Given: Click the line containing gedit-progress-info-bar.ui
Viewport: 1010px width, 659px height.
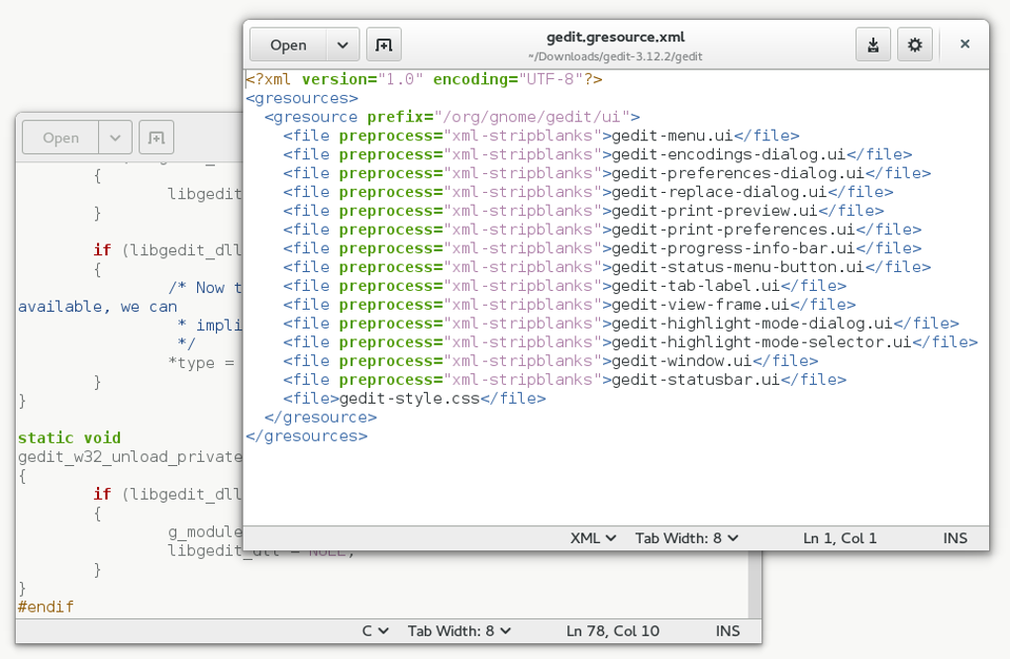Looking at the screenshot, I should [x=602, y=247].
